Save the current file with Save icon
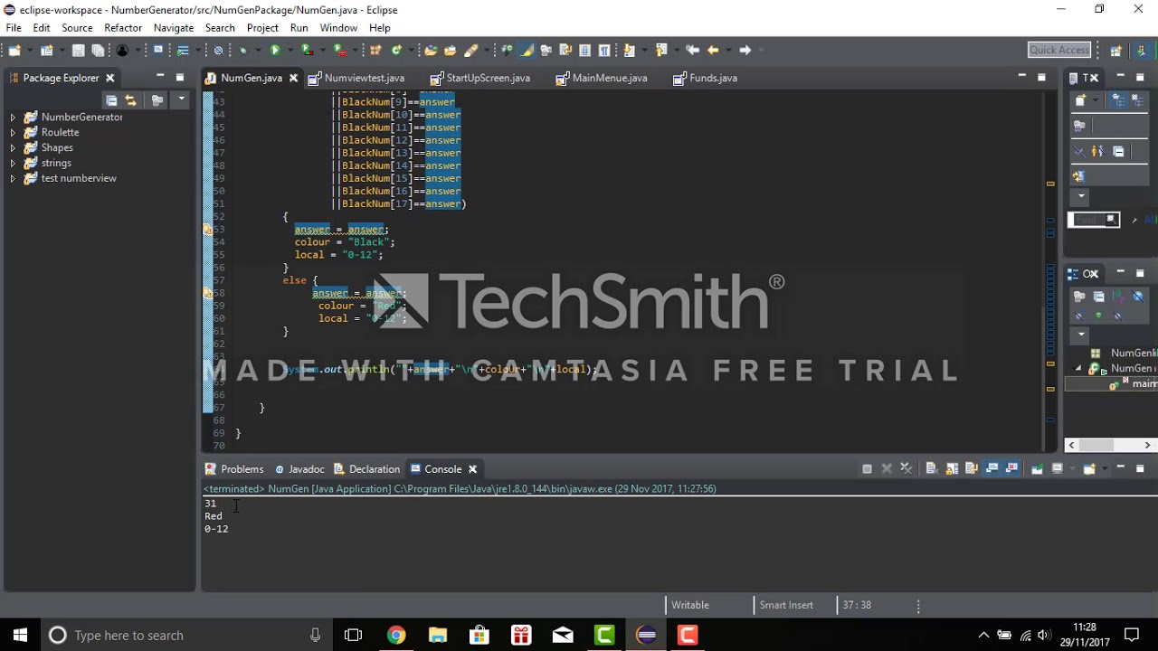 pos(78,50)
